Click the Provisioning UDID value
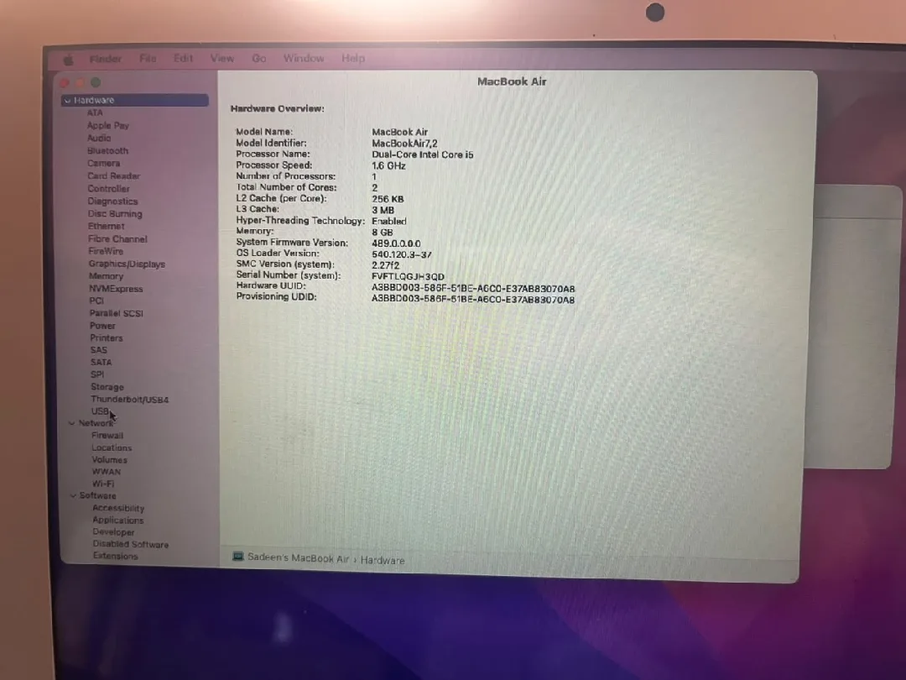The width and height of the screenshot is (906, 680). point(473,300)
